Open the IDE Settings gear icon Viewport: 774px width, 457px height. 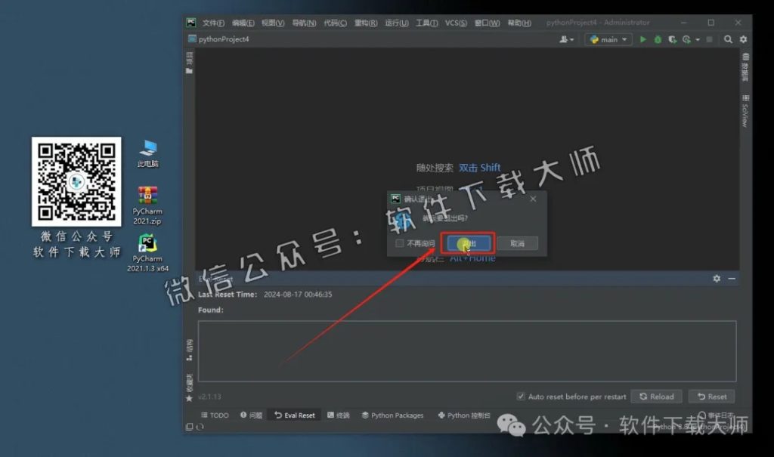[744, 39]
